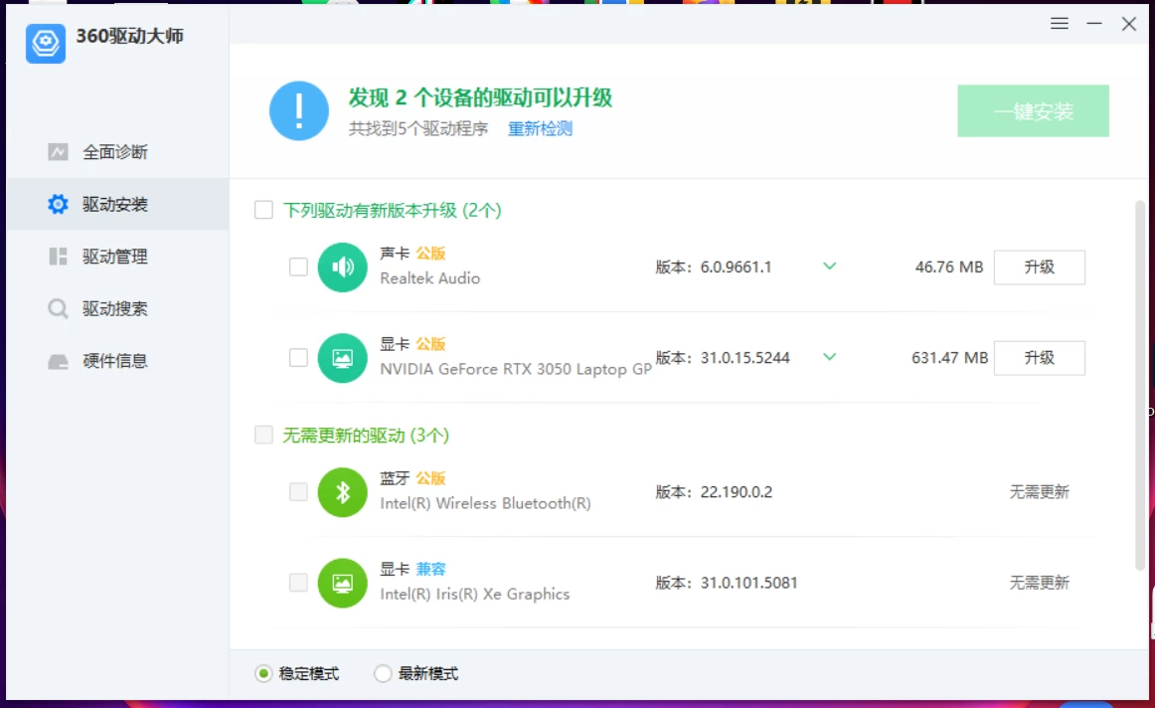The height and width of the screenshot is (708, 1155).
Task: Tick select-all checkbox for 下列驱动有新版本升级
Action: click(x=263, y=210)
